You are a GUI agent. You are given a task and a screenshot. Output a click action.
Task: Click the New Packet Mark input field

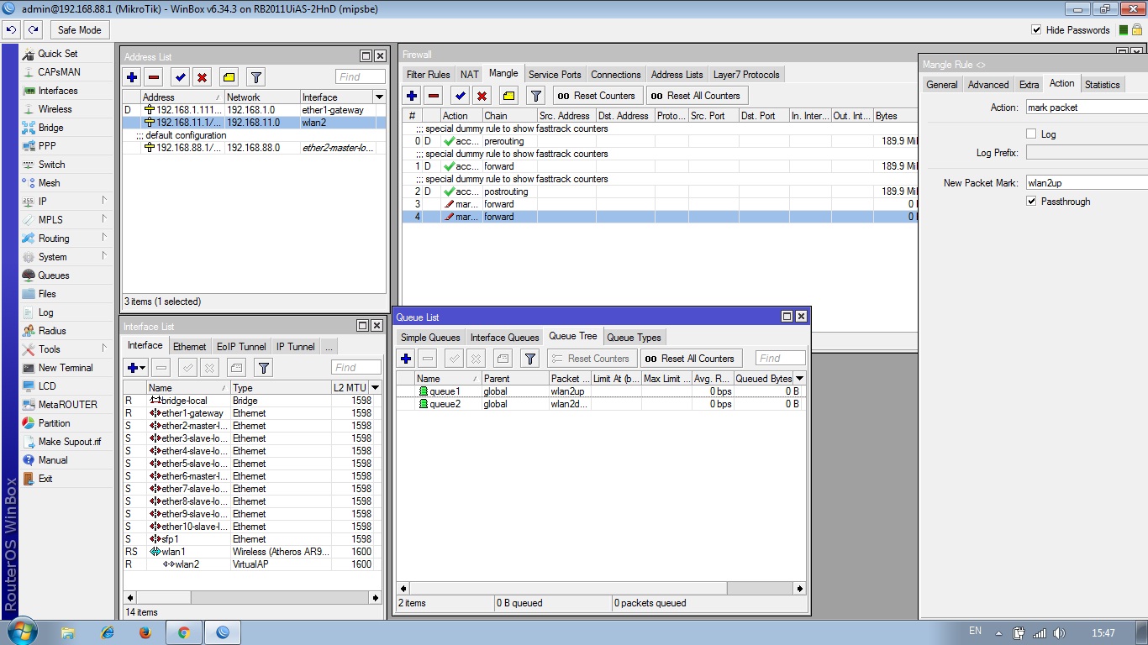pos(1086,183)
